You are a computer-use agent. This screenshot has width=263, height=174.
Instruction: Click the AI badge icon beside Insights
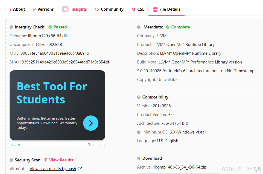point(65,9)
